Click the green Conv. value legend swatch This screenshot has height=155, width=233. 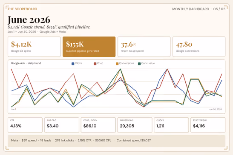tap(139, 64)
